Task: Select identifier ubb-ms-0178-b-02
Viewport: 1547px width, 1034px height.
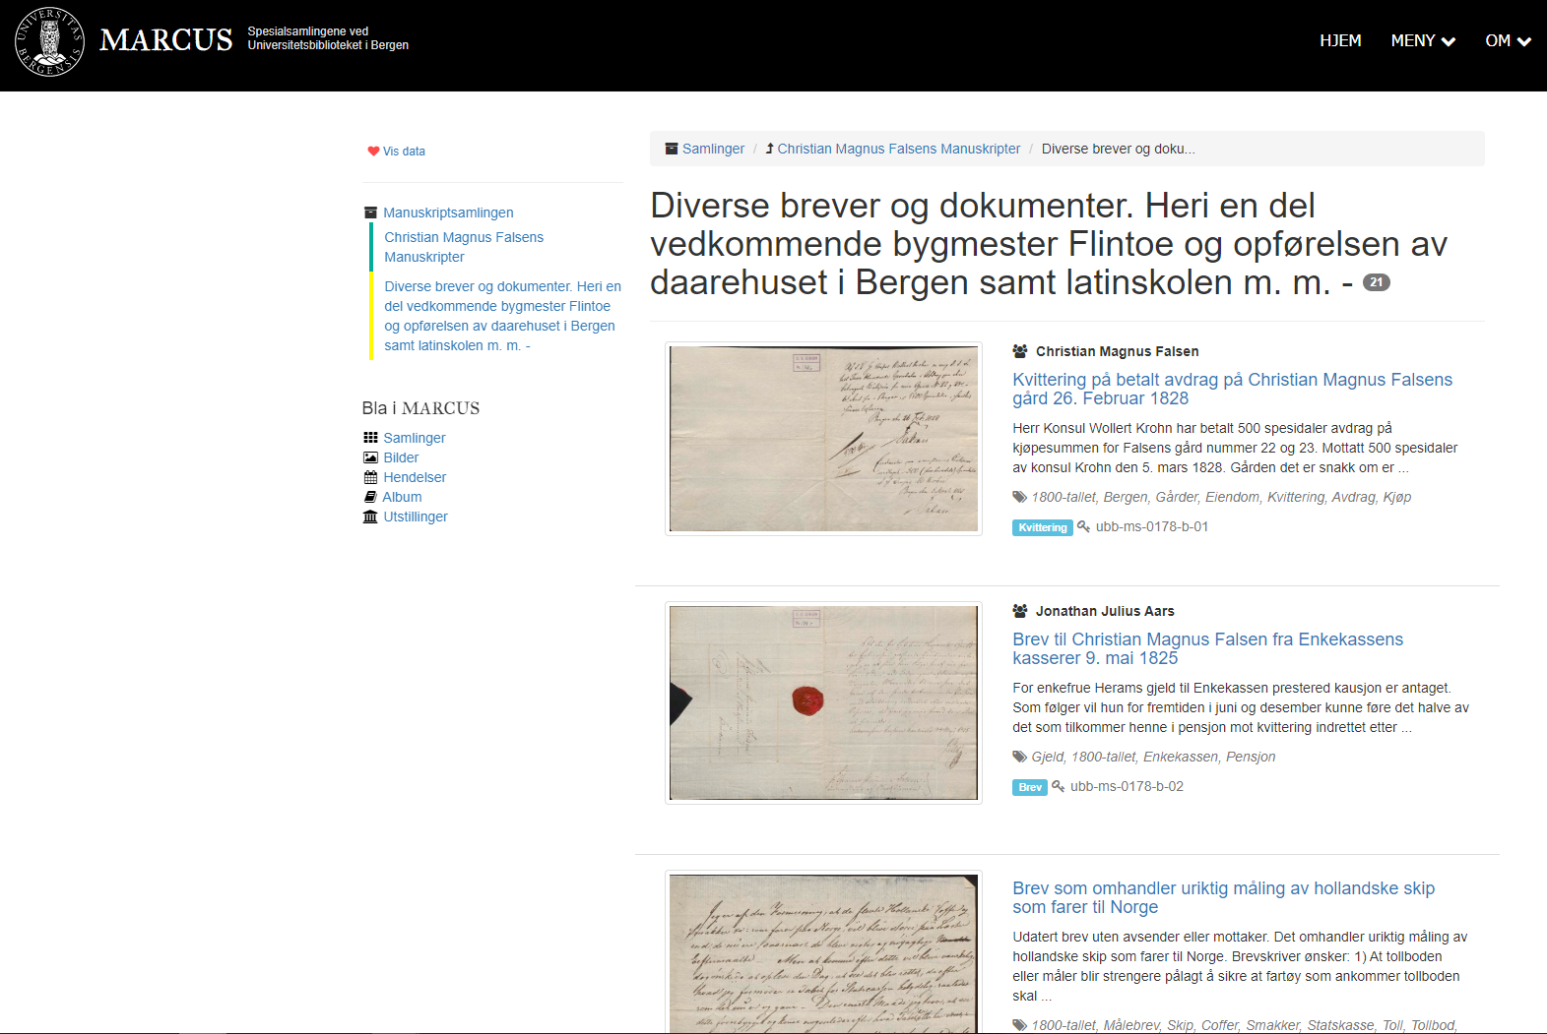Action: coord(1128,786)
